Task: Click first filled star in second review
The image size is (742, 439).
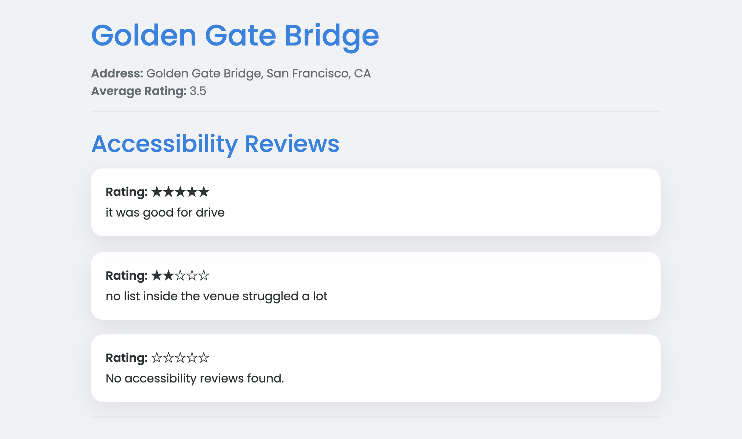Action: tap(157, 276)
